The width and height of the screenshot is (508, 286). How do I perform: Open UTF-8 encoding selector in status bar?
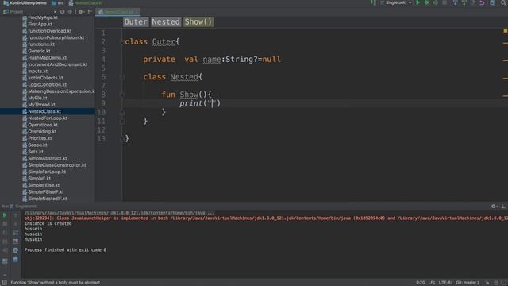click(445, 283)
